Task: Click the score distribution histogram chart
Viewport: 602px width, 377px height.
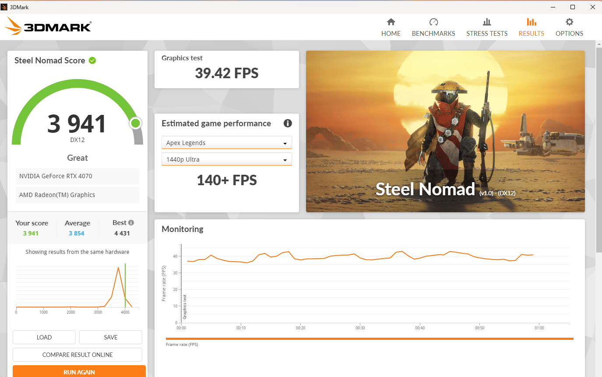Action: [77, 286]
